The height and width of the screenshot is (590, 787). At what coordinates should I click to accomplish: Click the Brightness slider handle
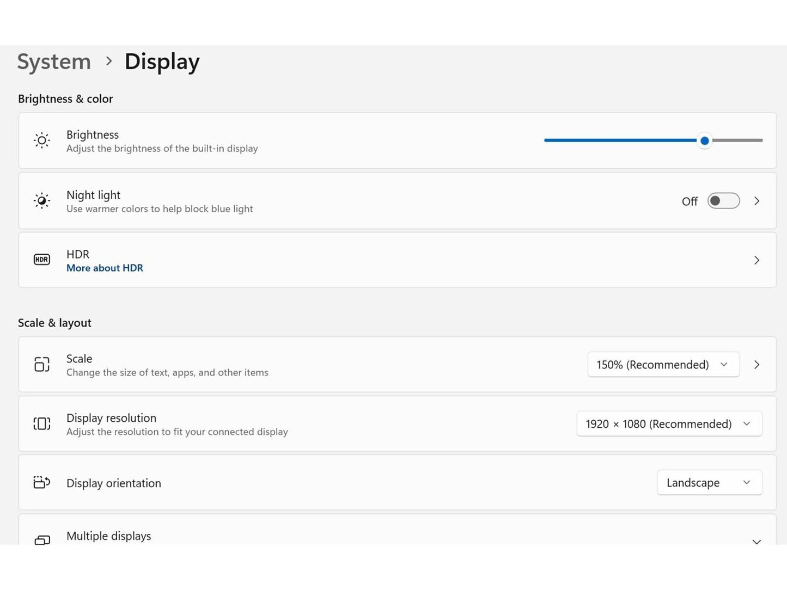pos(704,140)
